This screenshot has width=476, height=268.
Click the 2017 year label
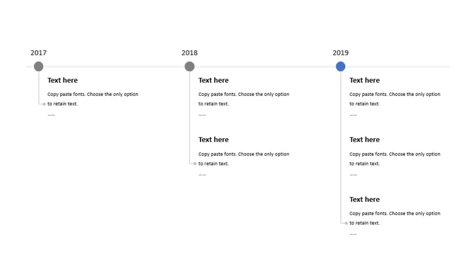coord(39,53)
